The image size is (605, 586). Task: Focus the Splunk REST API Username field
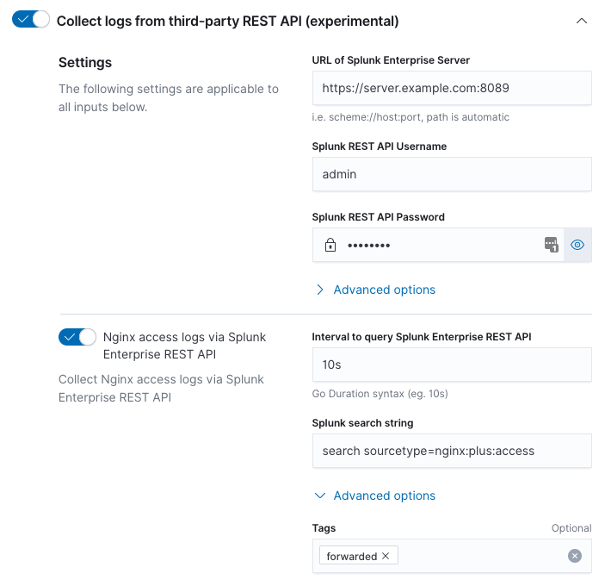click(452, 174)
